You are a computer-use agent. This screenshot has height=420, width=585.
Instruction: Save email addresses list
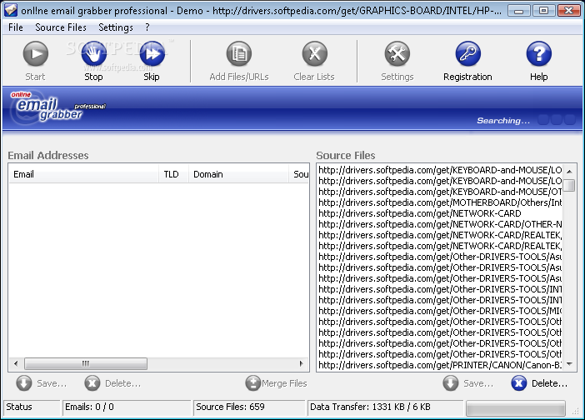click(x=42, y=383)
